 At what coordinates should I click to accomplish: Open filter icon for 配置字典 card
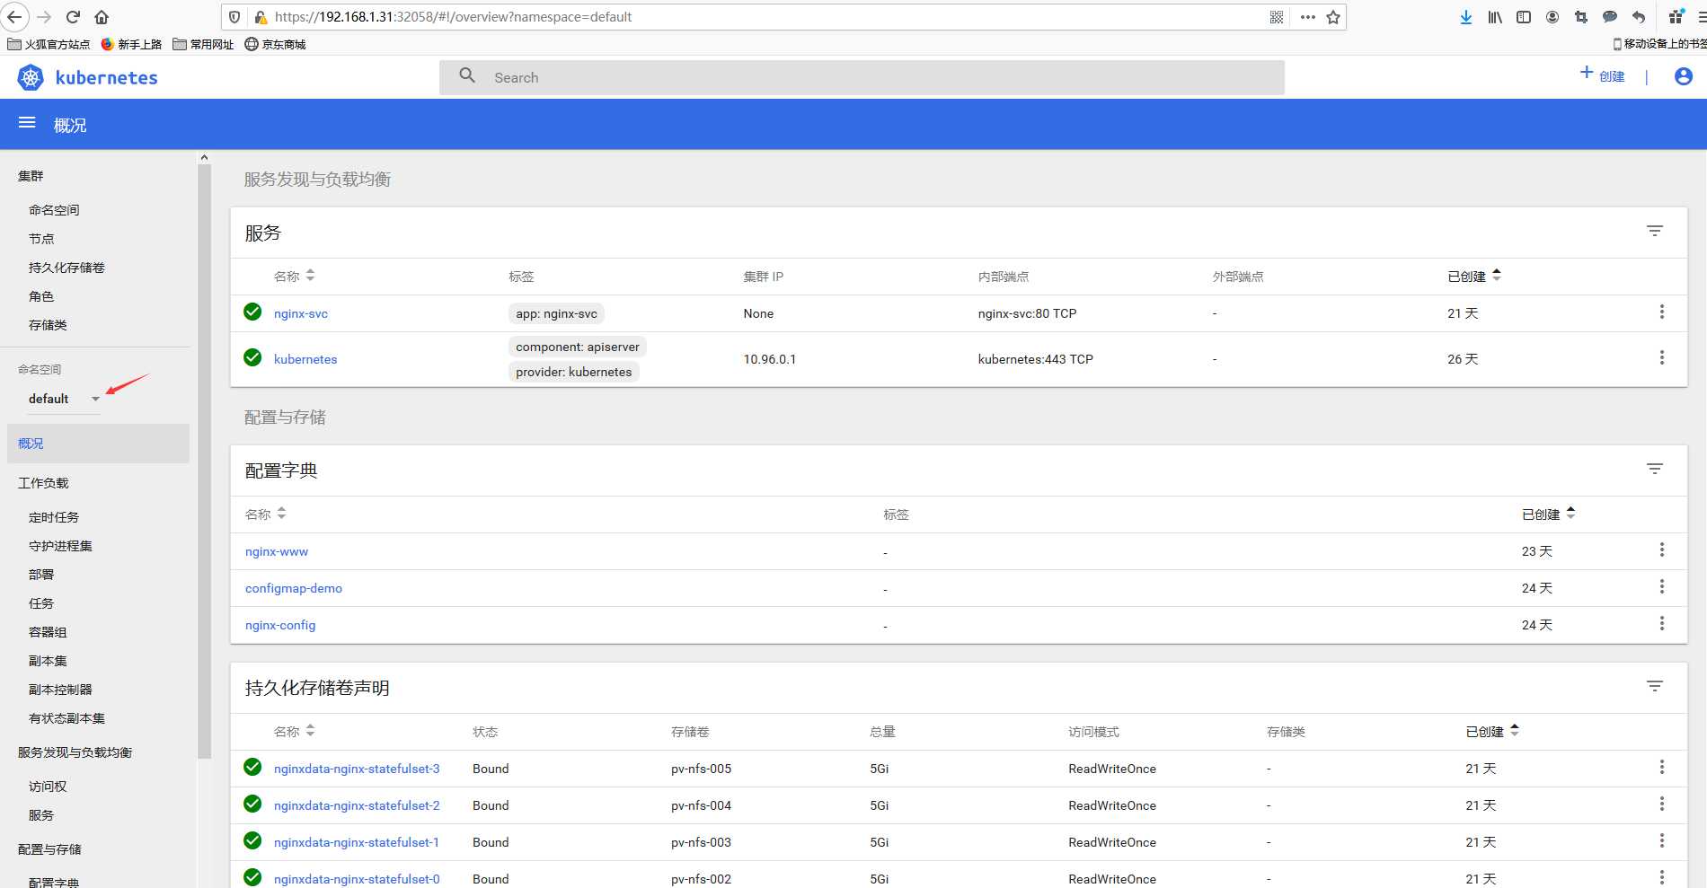pyautogui.click(x=1655, y=470)
